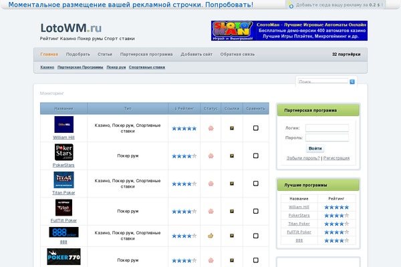Focus the Логин input field
The image size is (401, 267).
tap(327, 128)
